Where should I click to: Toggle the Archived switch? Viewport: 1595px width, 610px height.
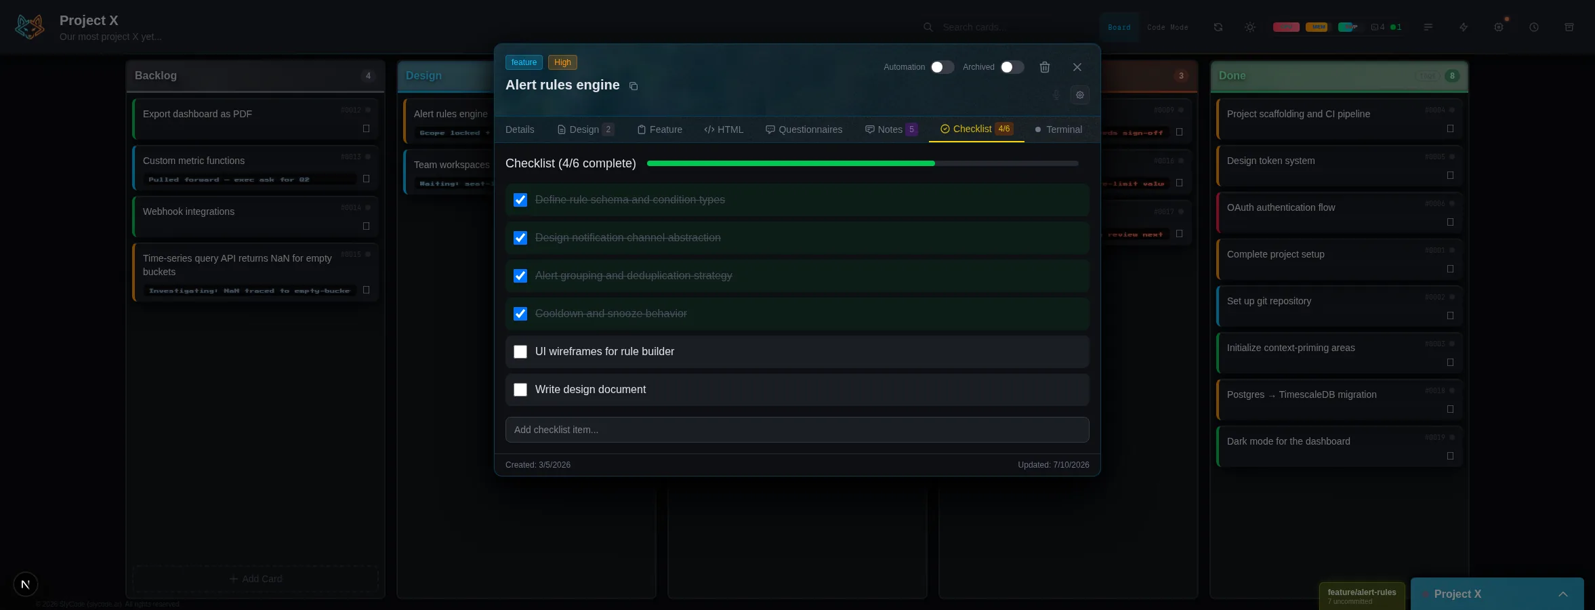click(x=1012, y=67)
